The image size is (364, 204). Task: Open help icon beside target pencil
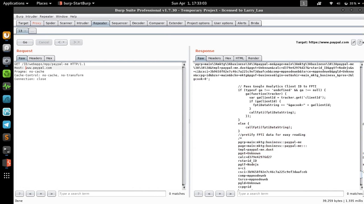[x=360, y=42]
